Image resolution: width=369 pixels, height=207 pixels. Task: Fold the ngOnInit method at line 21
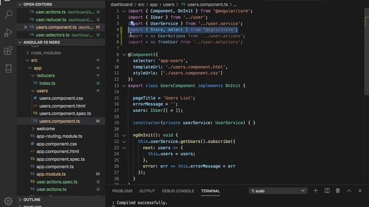(124, 135)
